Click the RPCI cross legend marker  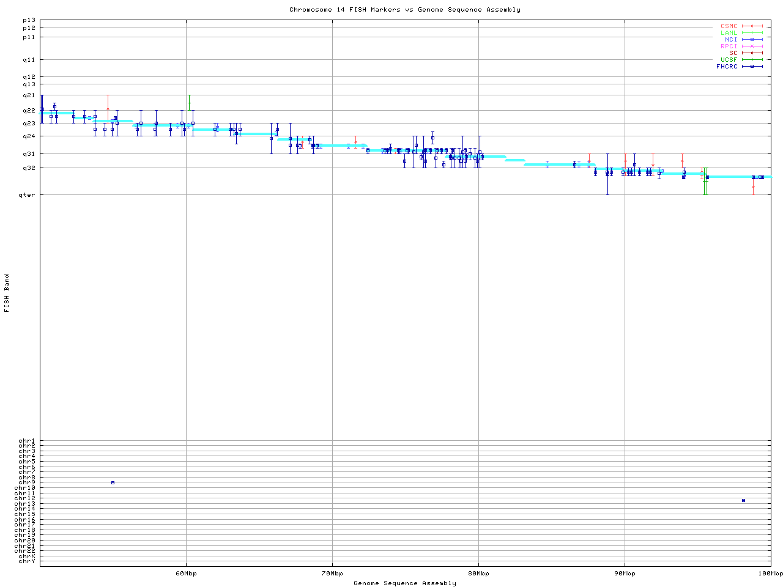click(x=752, y=46)
